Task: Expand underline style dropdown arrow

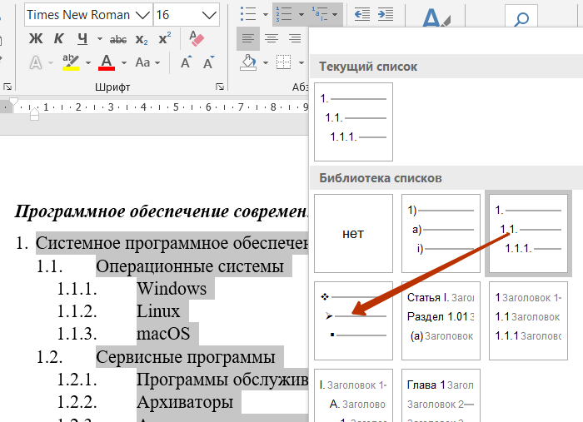Action: click(100, 38)
